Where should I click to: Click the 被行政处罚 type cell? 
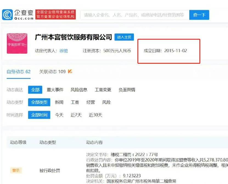[x=50, y=171]
